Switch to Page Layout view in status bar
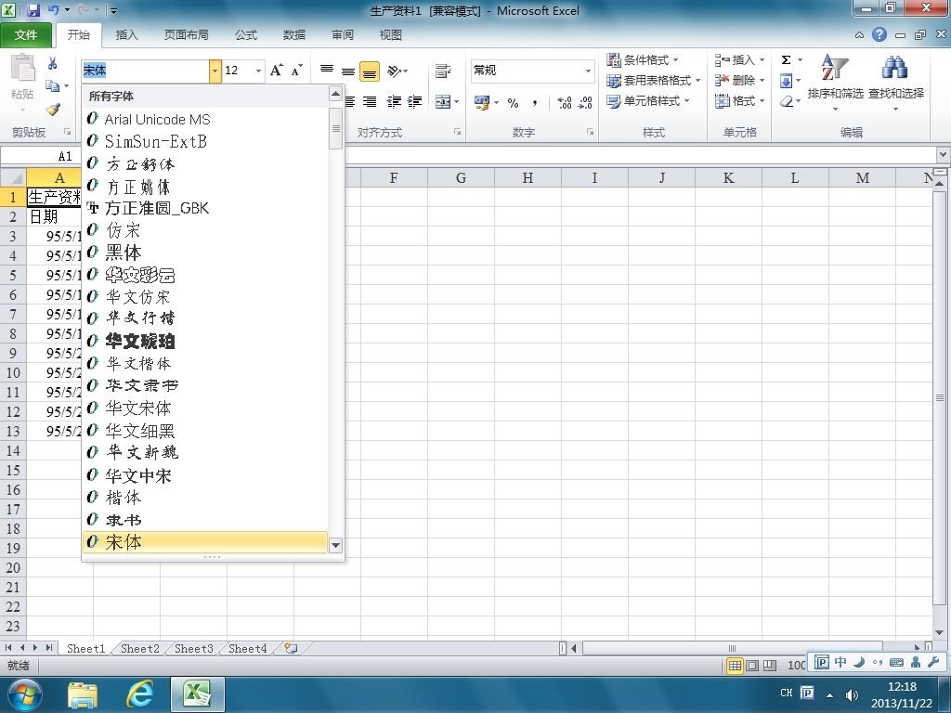 point(752,666)
